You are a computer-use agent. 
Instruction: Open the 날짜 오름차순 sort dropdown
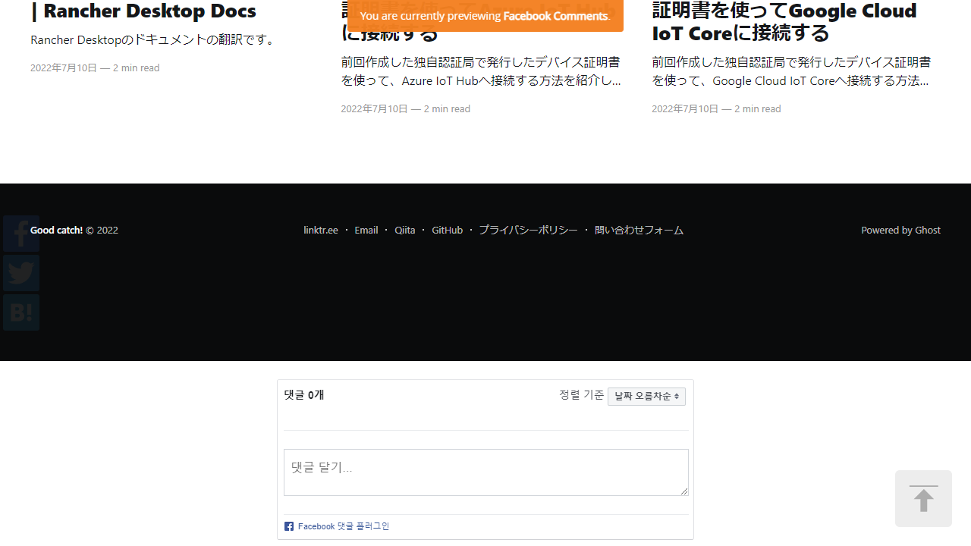(x=646, y=396)
